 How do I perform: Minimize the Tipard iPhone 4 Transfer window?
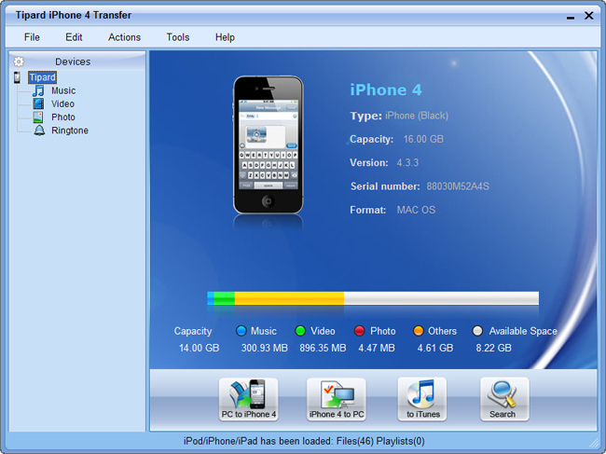[x=571, y=17]
